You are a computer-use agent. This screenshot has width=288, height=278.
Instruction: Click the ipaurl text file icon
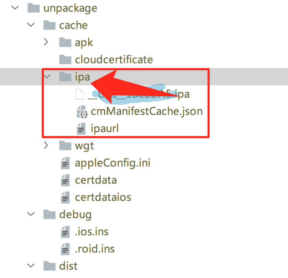81,129
